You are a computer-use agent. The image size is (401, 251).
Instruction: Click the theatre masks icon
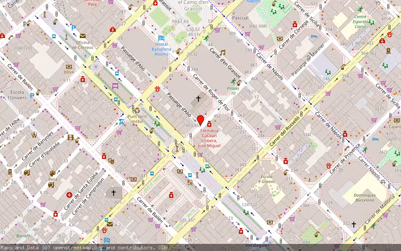pos(111,161)
